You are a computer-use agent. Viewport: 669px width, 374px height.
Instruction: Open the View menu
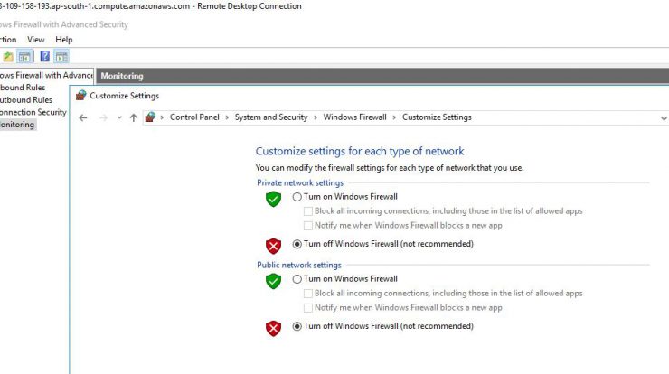click(x=36, y=40)
